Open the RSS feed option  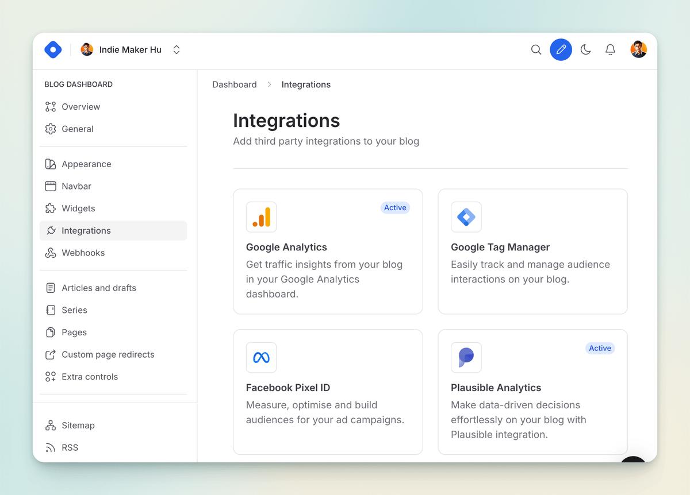pos(71,447)
